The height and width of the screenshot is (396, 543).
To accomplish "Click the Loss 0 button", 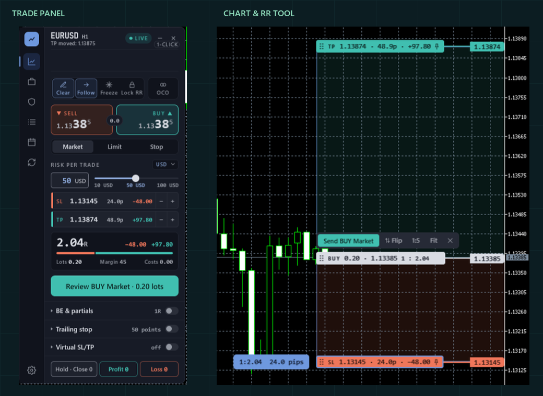I will point(159,369).
